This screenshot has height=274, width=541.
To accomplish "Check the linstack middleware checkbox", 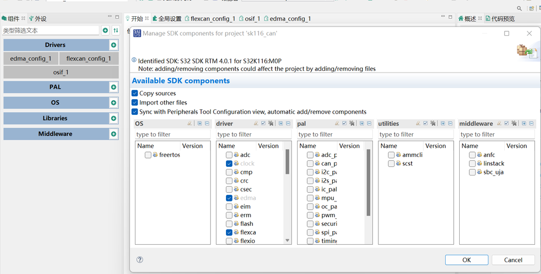I will click(472, 164).
